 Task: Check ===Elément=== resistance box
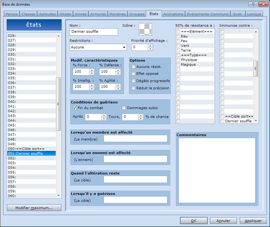click(x=178, y=32)
